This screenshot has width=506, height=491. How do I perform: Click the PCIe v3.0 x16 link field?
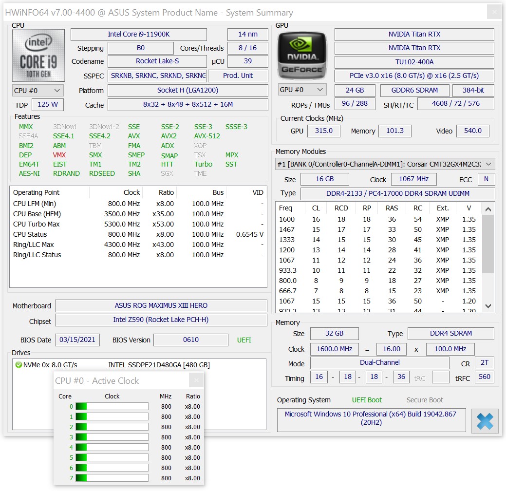coord(414,76)
